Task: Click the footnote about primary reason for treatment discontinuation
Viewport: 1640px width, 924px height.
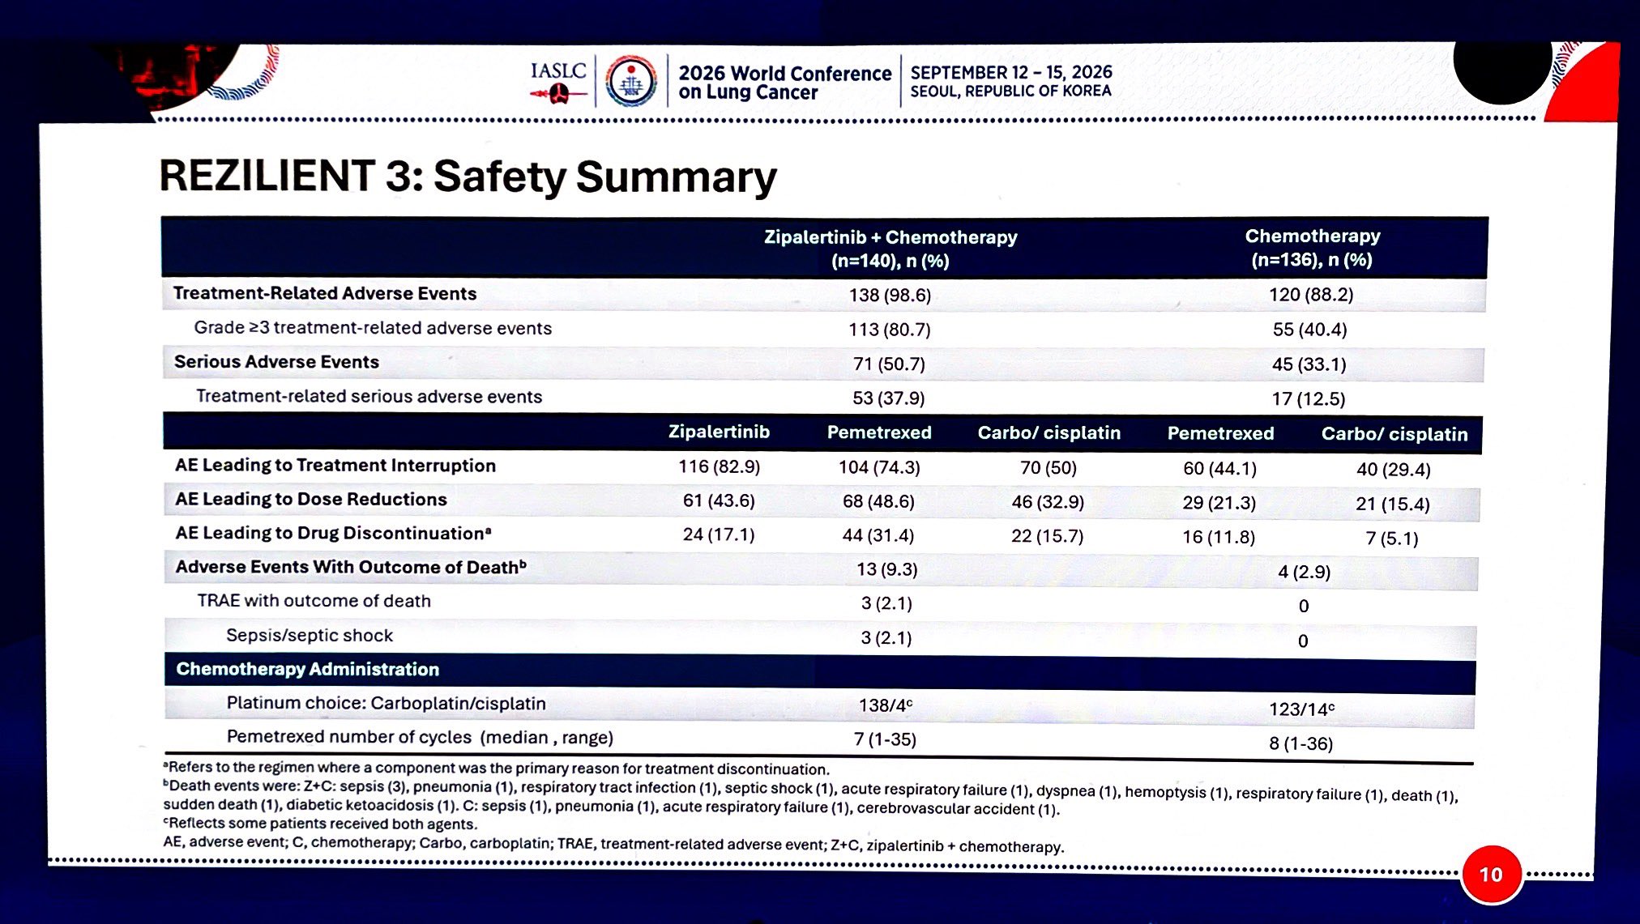Action: point(496,769)
